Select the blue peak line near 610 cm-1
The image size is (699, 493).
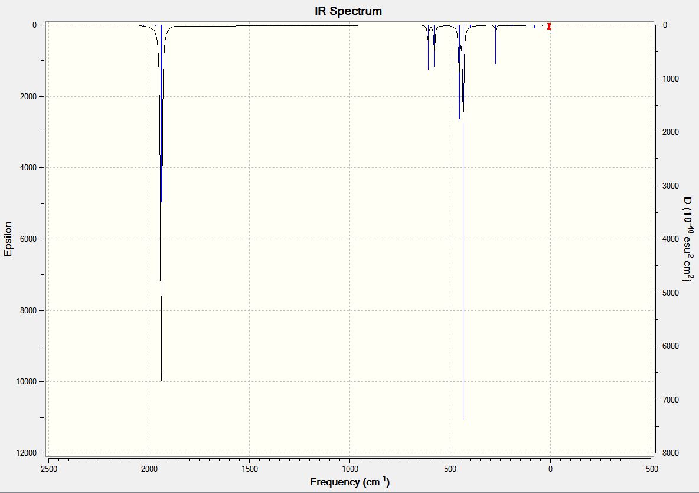(x=428, y=48)
